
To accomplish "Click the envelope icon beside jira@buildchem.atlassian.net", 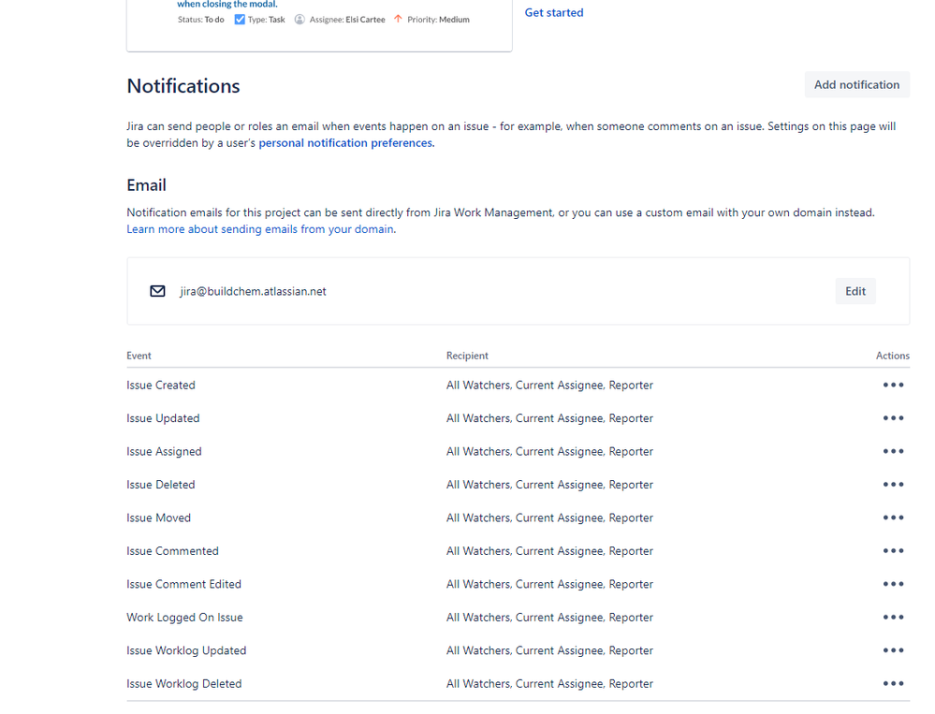I will coord(157,291).
